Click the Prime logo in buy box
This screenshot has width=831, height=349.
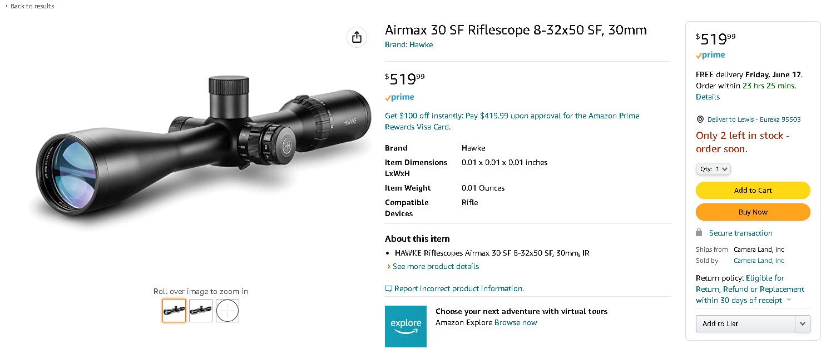[x=710, y=55]
